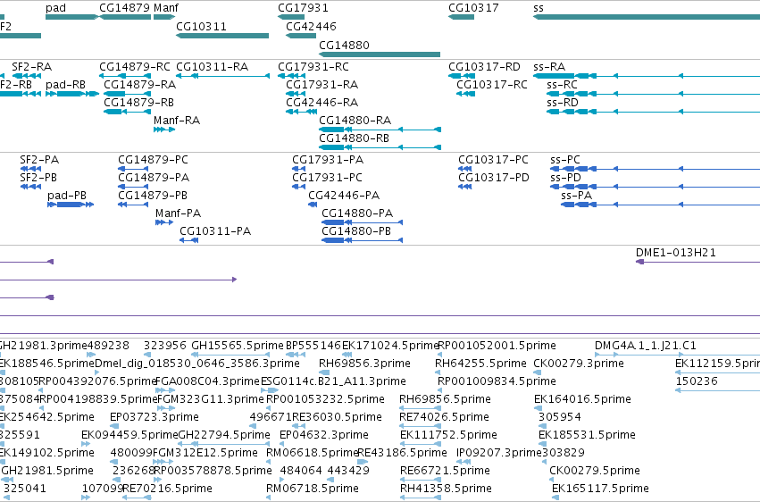Click the RP001009834.5prime EST label
The height and width of the screenshot is (502, 760).
(x=497, y=381)
